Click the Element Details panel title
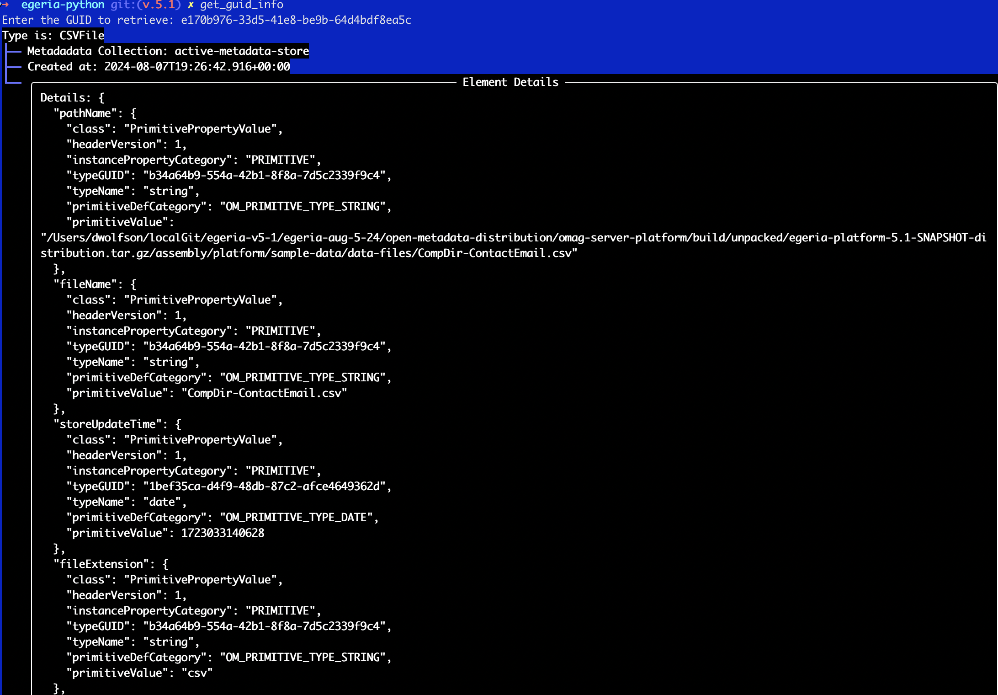Screen dimensions: 998x695 point(510,82)
